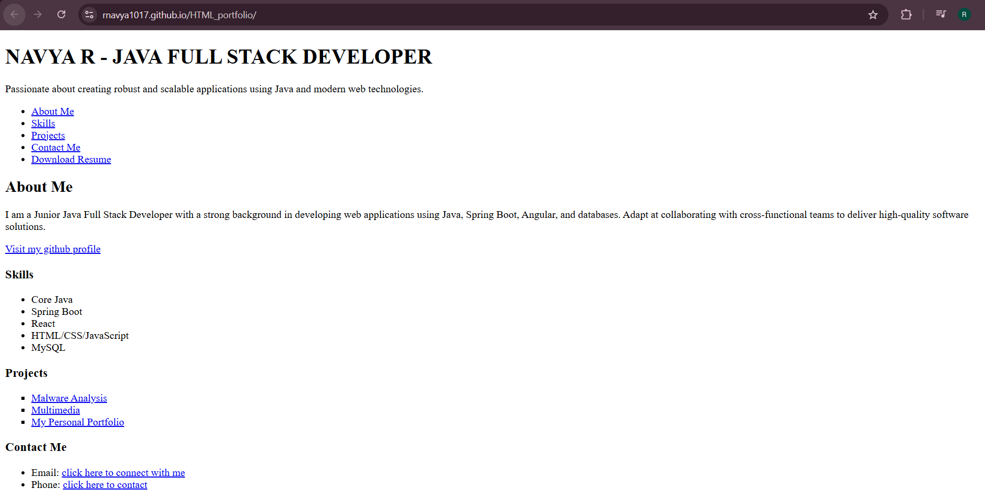Go to the About Me navigation link

coord(52,112)
